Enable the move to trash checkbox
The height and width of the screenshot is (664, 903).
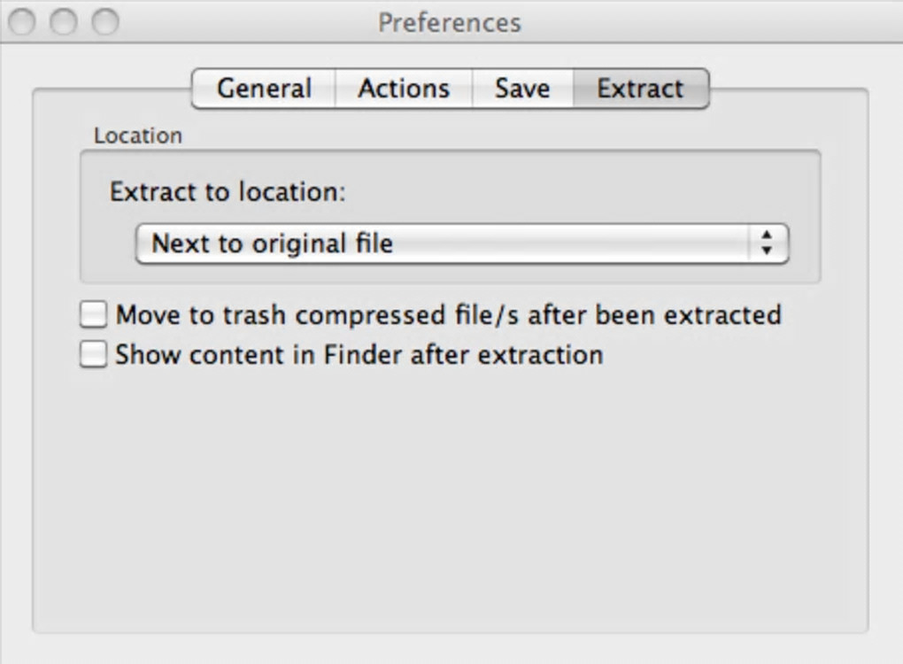93,315
